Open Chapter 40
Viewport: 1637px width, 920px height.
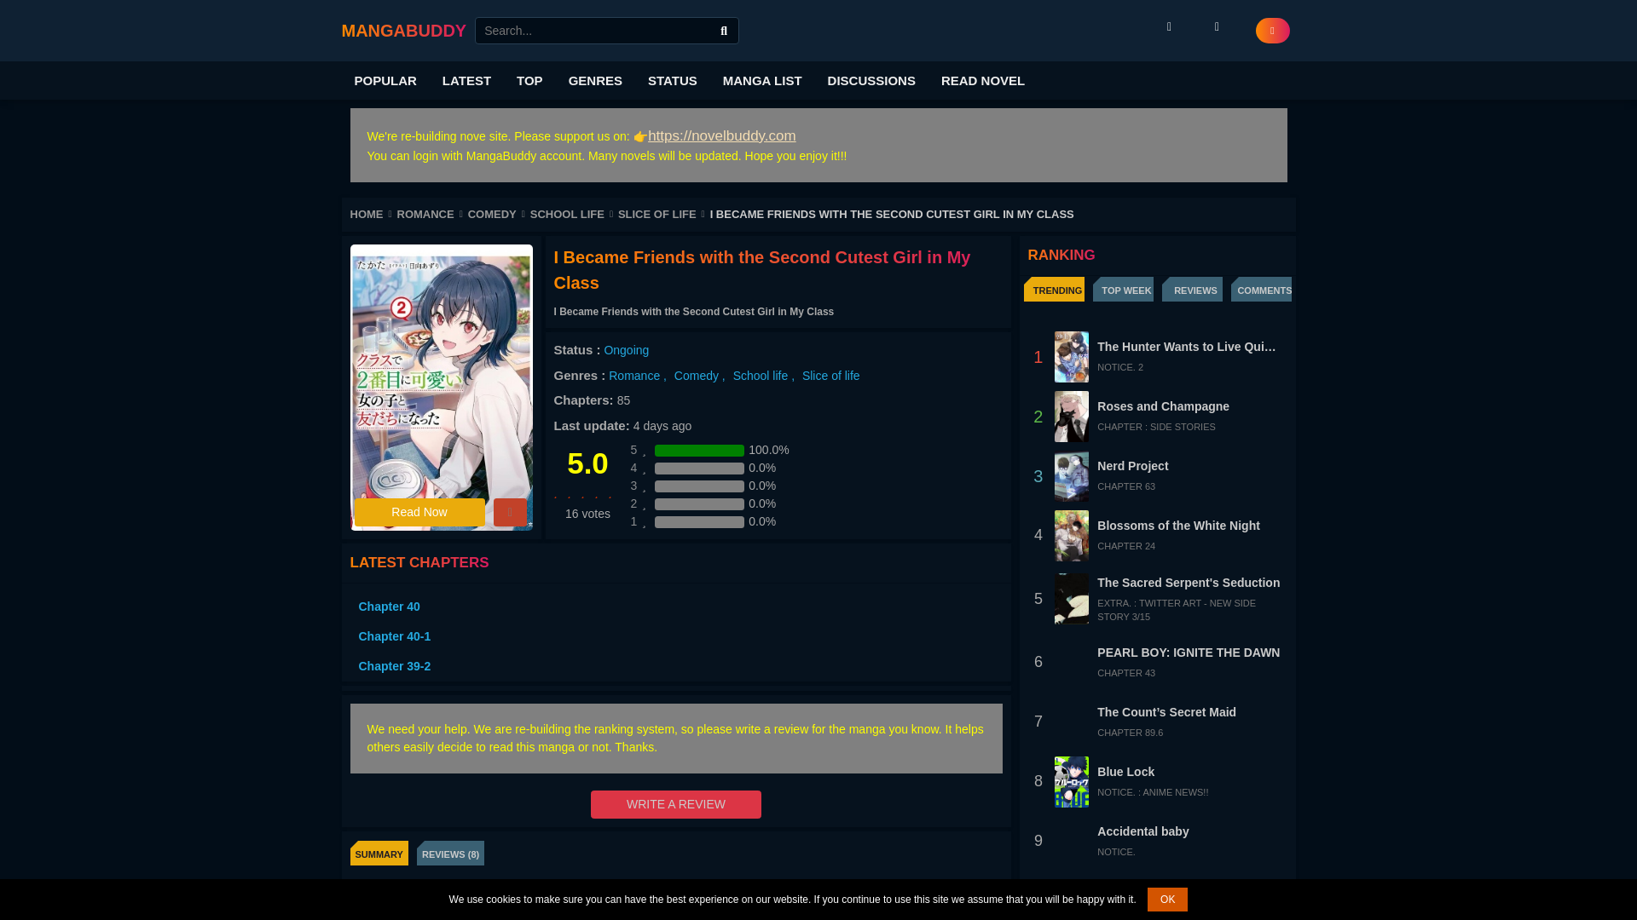pos(389,607)
